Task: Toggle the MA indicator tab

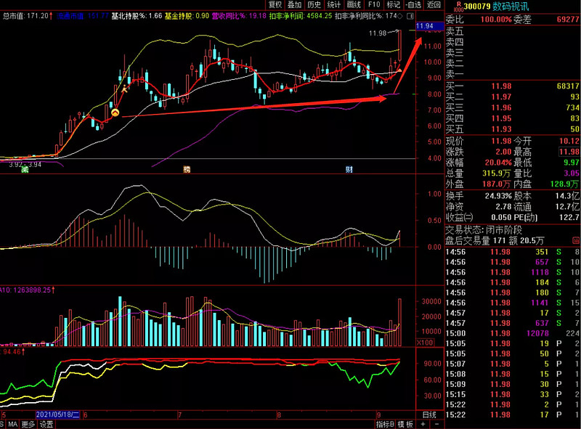Action: [x=13, y=424]
